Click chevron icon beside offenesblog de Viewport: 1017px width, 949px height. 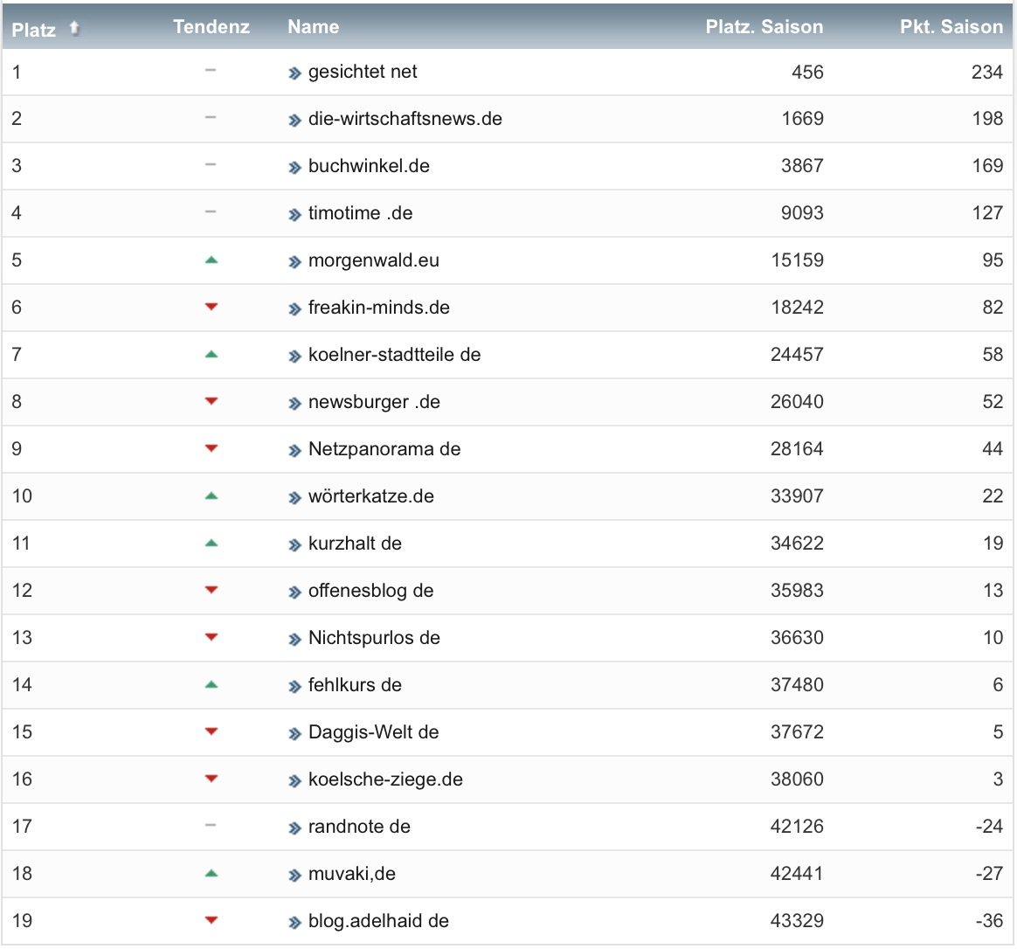(x=295, y=592)
